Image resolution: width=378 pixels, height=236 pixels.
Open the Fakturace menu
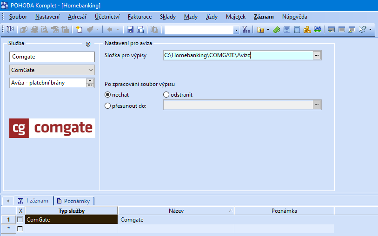point(139,17)
